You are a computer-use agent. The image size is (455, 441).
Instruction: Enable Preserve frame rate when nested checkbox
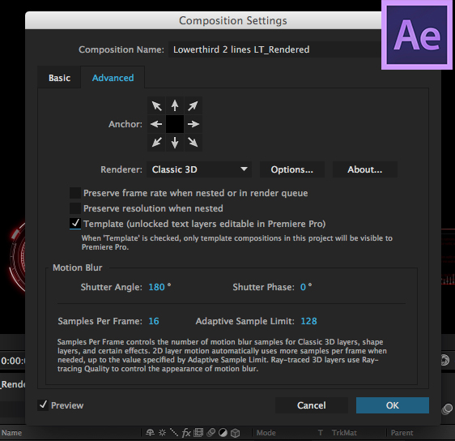(75, 193)
